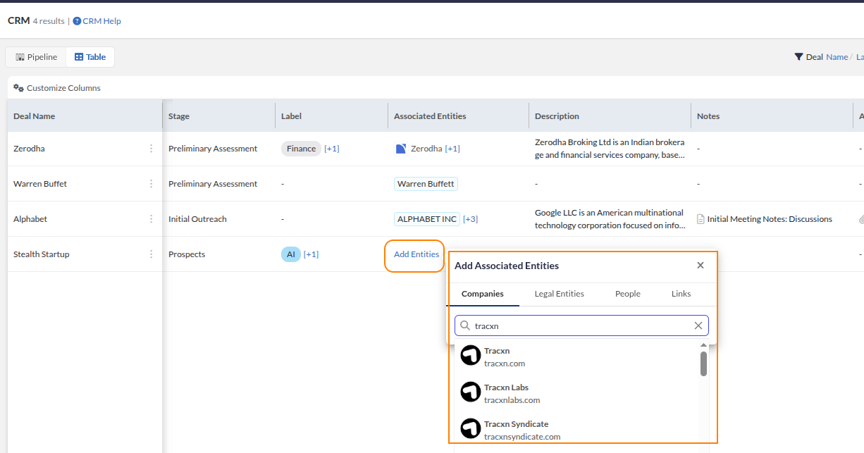Switch to Table view
864x453 pixels.
[90, 57]
